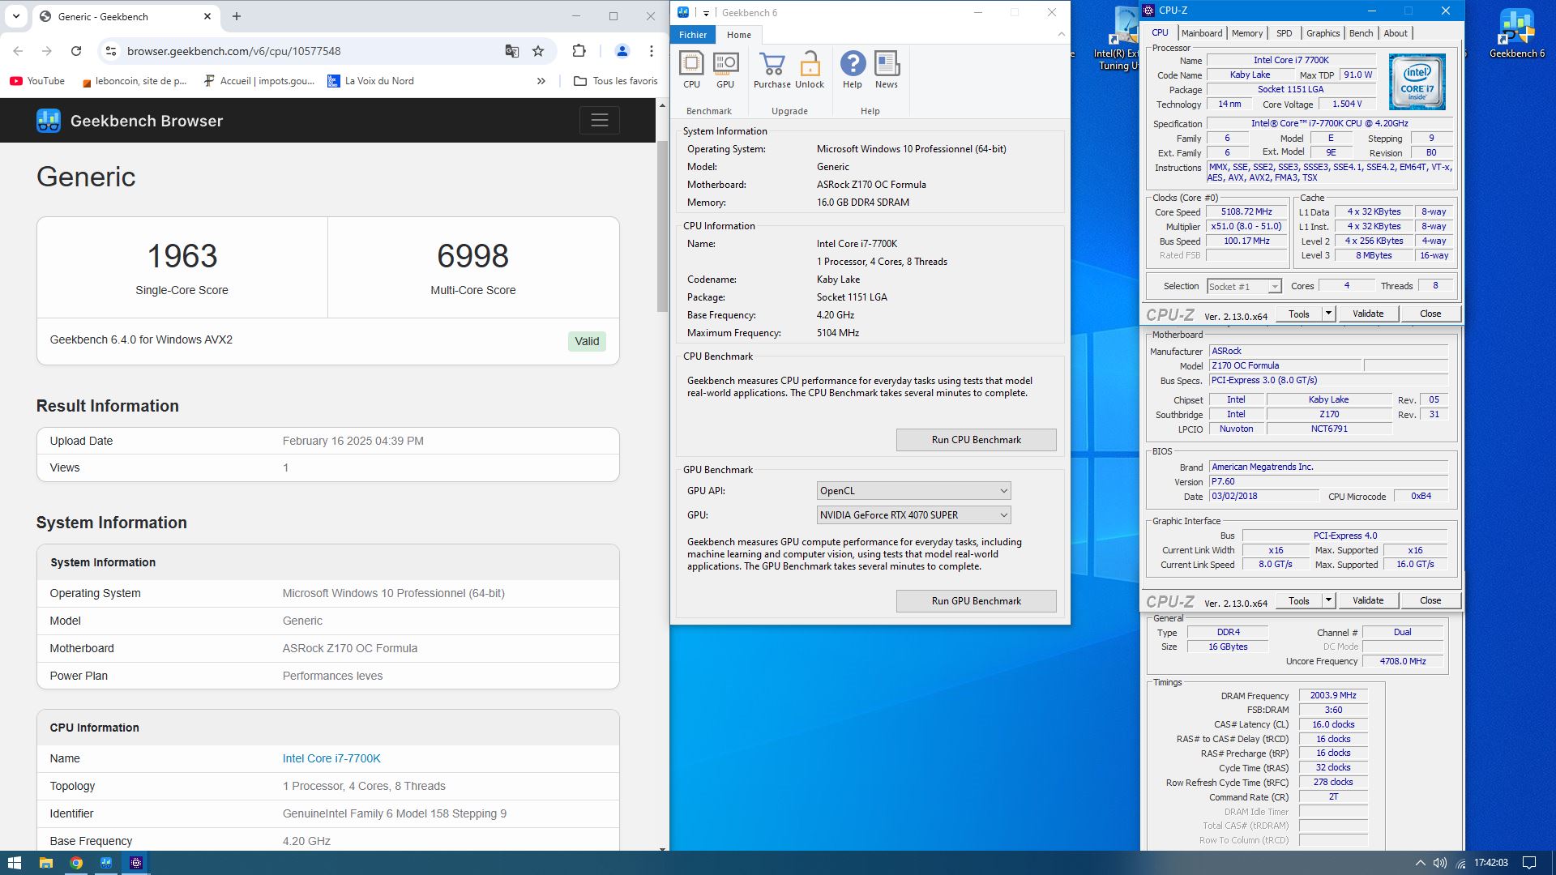1556x875 pixels.
Task: Switch to the SPD tab in CPU-Z
Action: [x=1285, y=33]
